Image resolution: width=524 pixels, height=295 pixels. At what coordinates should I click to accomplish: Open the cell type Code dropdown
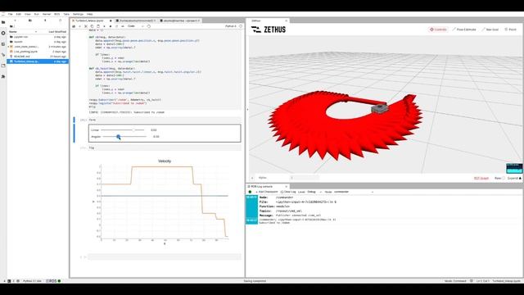click(x=136, y=26)
